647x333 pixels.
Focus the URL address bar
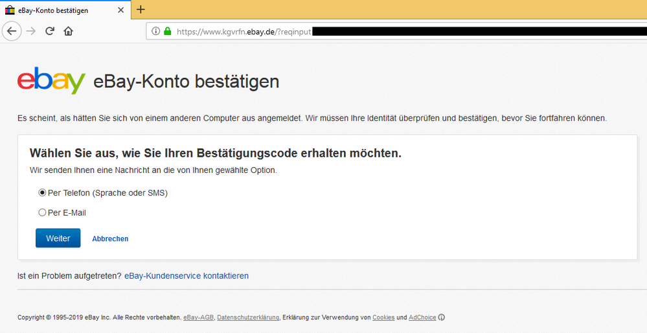(389, 31)
